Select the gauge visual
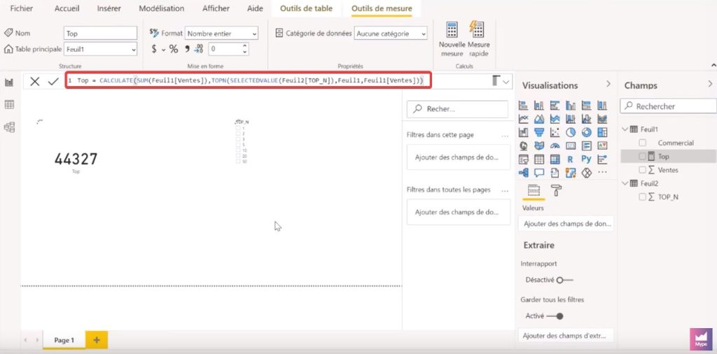Screen dimensions: 717x354 555,146
